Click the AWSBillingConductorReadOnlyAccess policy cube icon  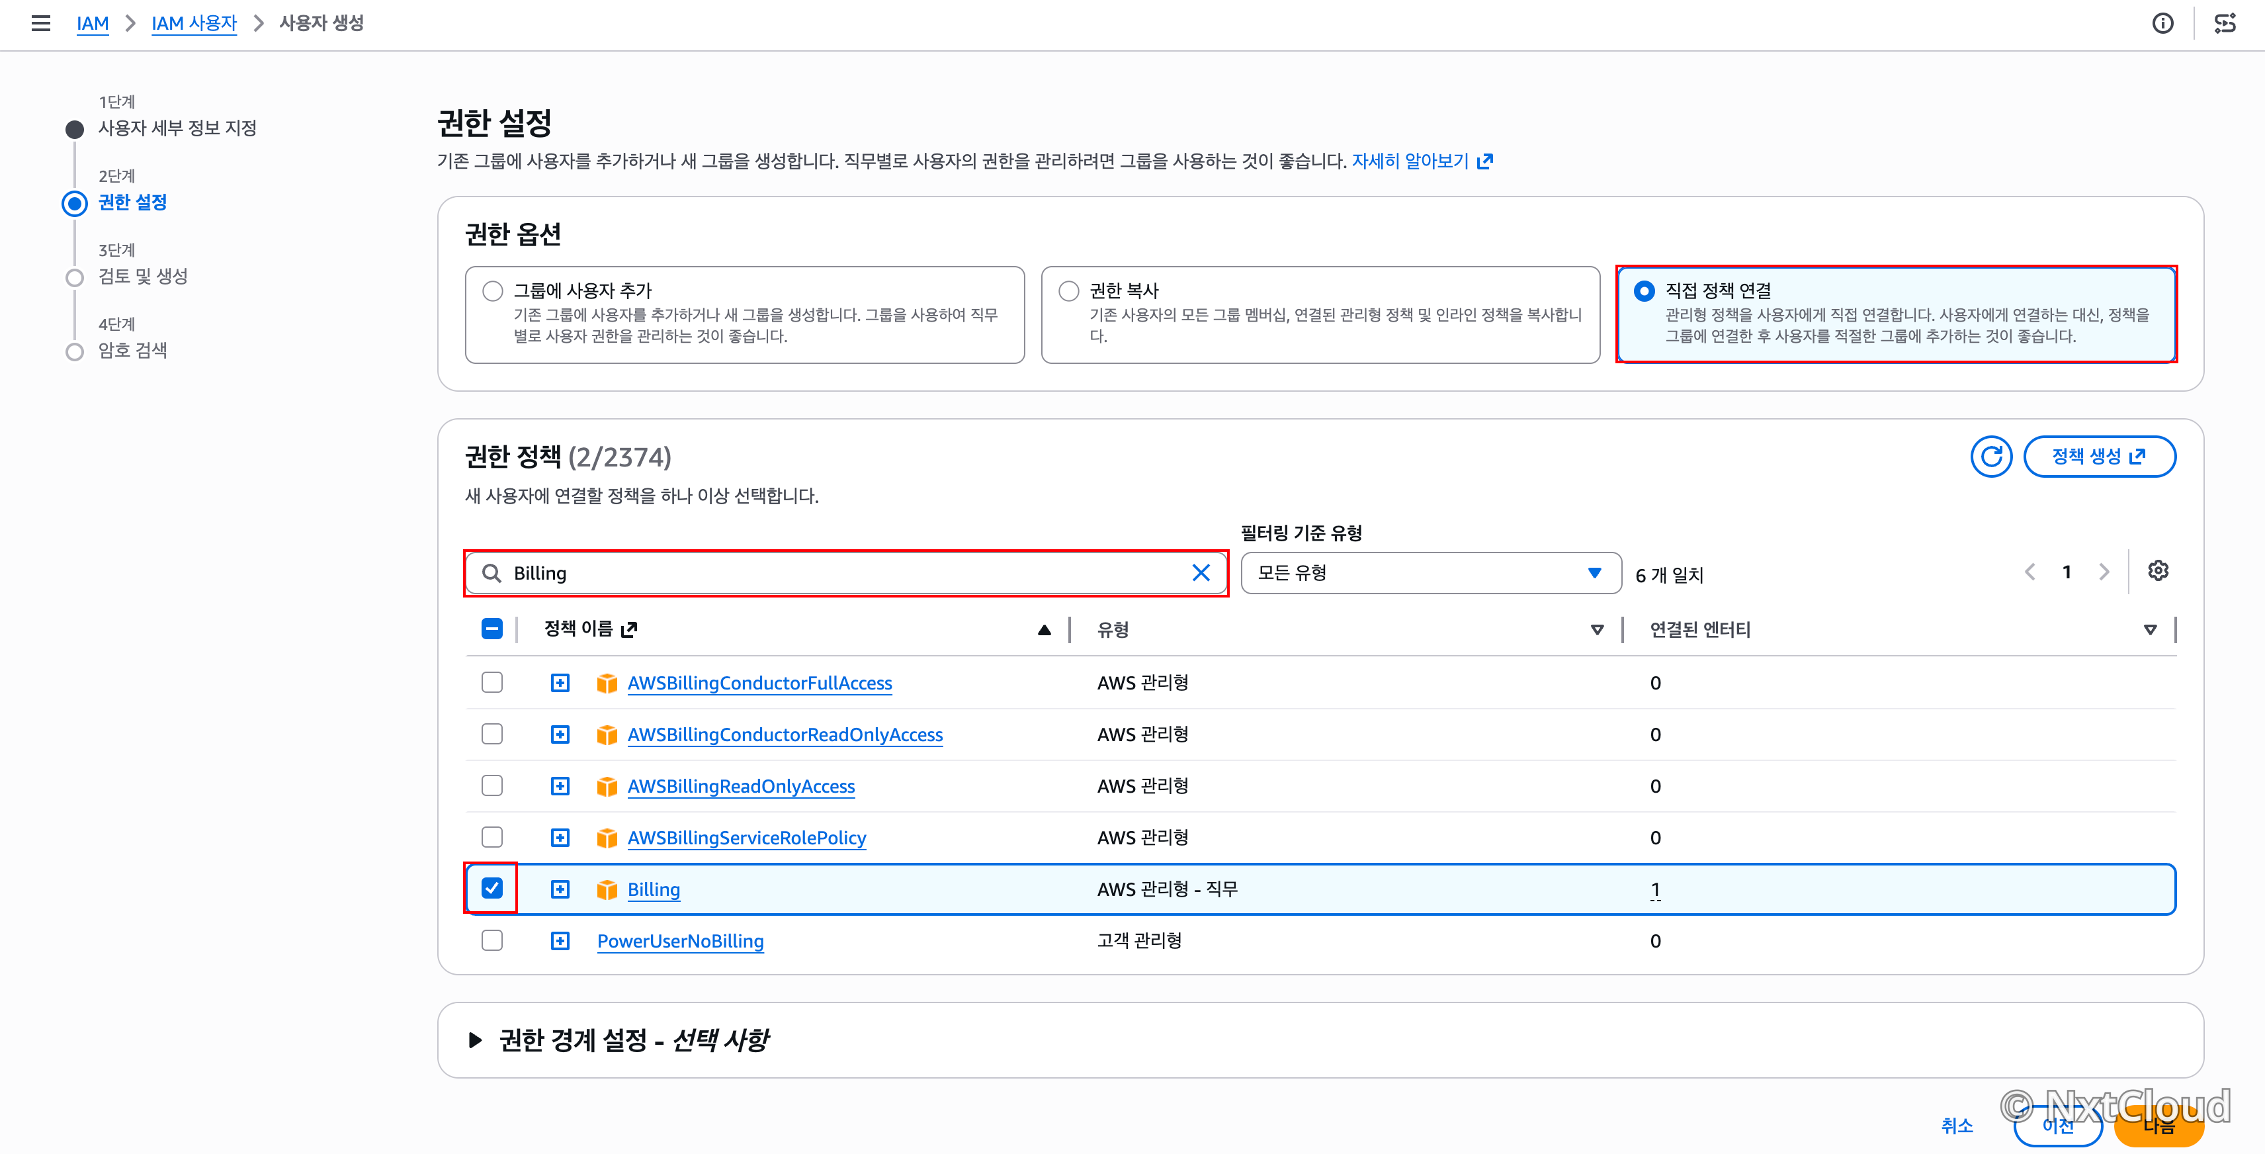[607, 734]
